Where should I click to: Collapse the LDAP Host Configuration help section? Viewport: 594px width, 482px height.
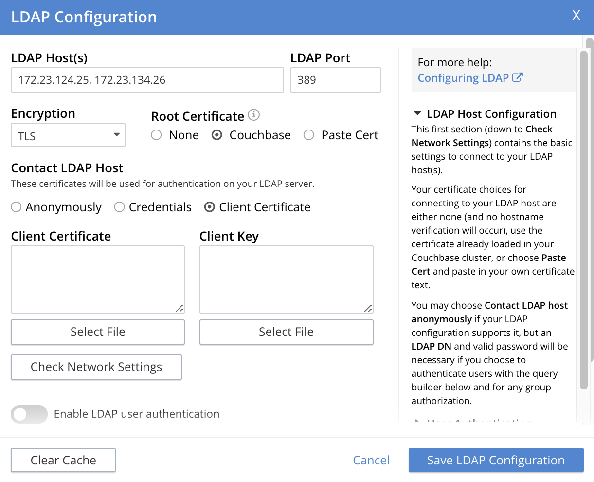pyautogui.click(x=417, y=113)
